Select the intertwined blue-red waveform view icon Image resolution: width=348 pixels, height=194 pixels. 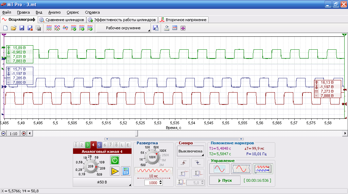(x=65, y=28)
